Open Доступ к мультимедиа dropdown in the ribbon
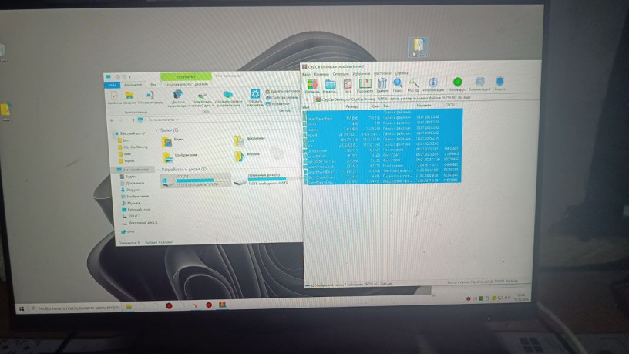 point(178,99)
